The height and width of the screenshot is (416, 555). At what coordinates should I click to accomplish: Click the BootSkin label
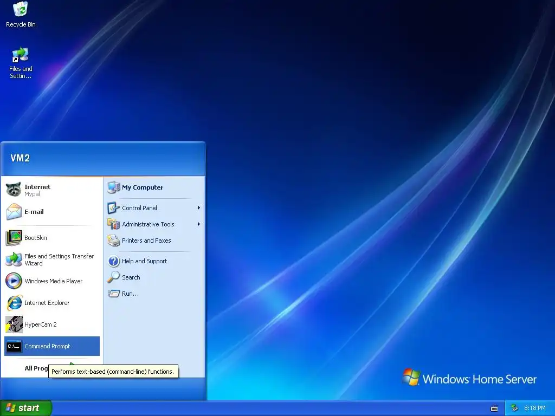point(36,238)
